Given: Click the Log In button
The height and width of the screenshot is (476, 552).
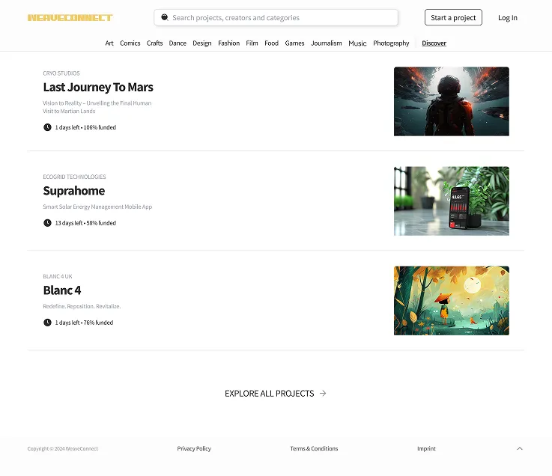Looking at the screenshot, I should (x=507, y=17).
